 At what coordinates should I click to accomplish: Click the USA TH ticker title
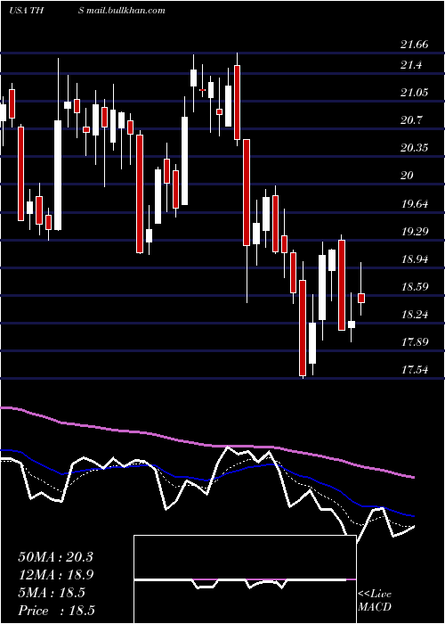tap(26, 11)
